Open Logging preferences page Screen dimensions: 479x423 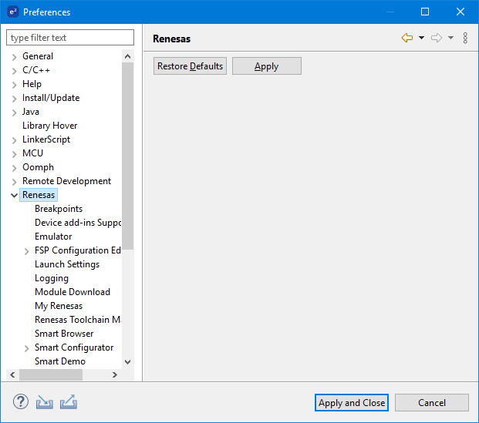point(52,278)
